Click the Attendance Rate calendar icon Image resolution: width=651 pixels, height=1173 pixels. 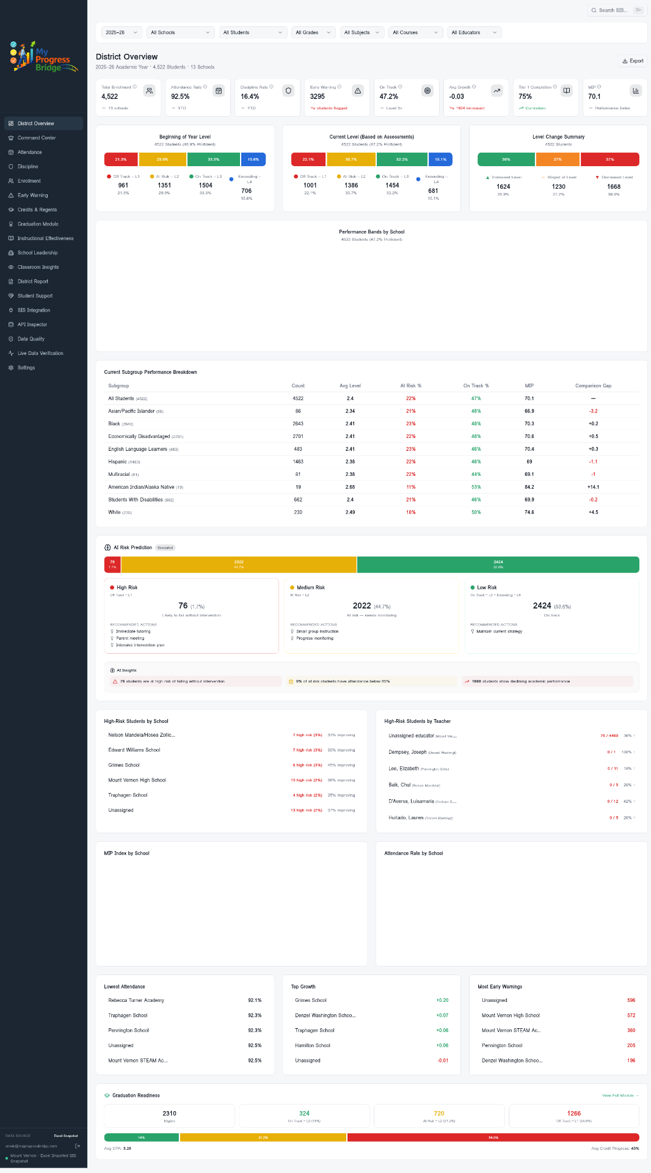point(219,90)
